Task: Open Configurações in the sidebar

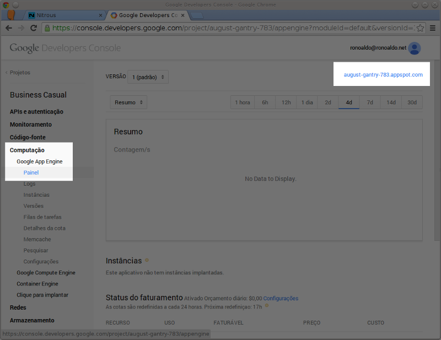Action: (41, 262)
